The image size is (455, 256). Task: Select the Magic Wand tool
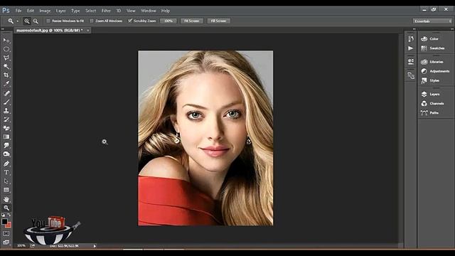6,66
